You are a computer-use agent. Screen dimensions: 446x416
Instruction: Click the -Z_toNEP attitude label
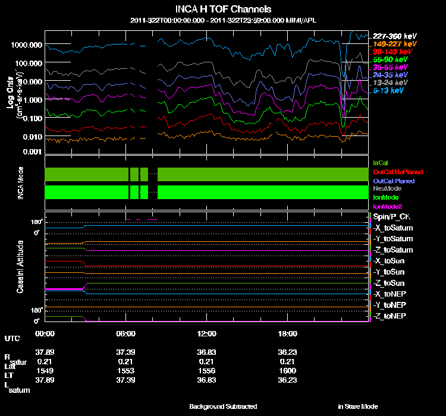(390, 316)
